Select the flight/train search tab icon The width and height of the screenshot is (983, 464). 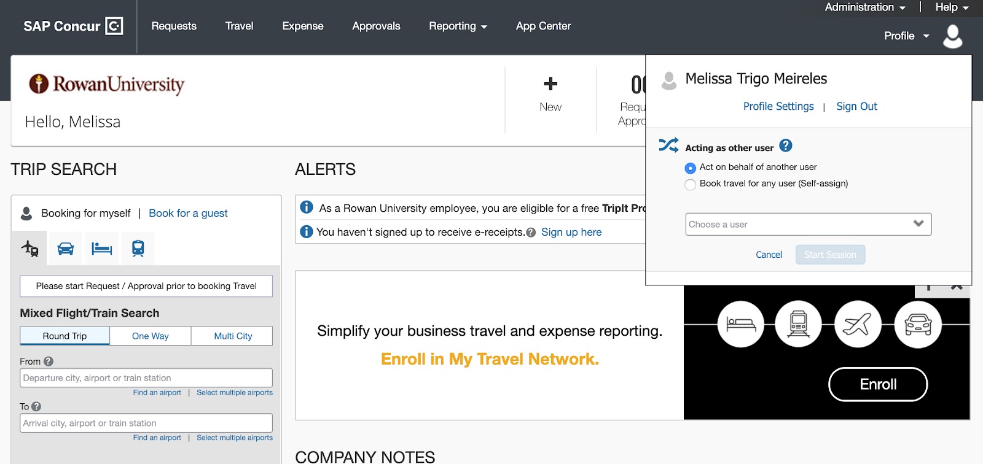pos(29,248)
